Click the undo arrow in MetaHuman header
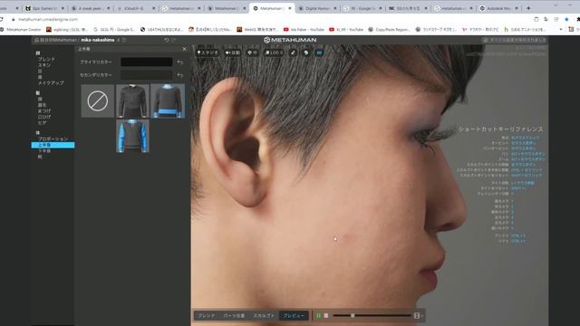Image resolution: width=580 pixels, height=326 pixels. point(167,40)
